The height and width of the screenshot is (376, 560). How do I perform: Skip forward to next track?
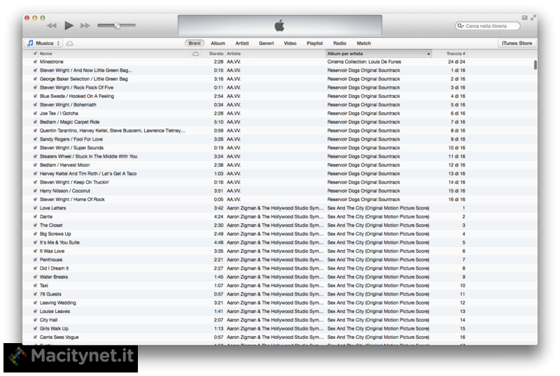(85, 25)
